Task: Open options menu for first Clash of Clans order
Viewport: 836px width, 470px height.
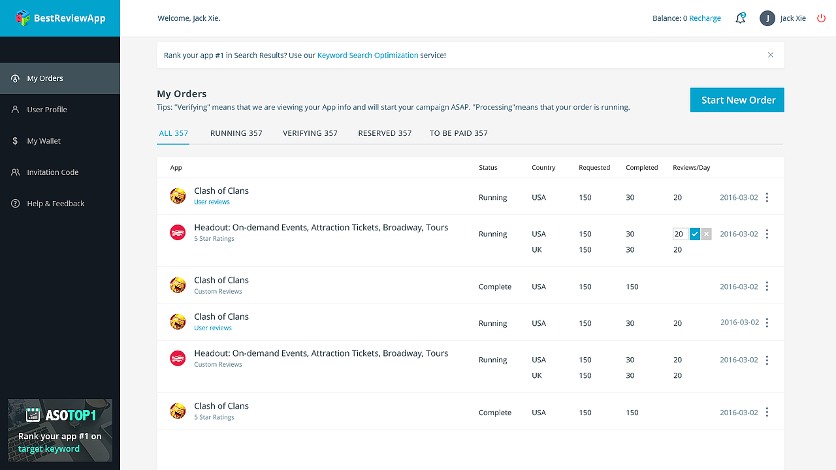Action: [x=767, y=197]
